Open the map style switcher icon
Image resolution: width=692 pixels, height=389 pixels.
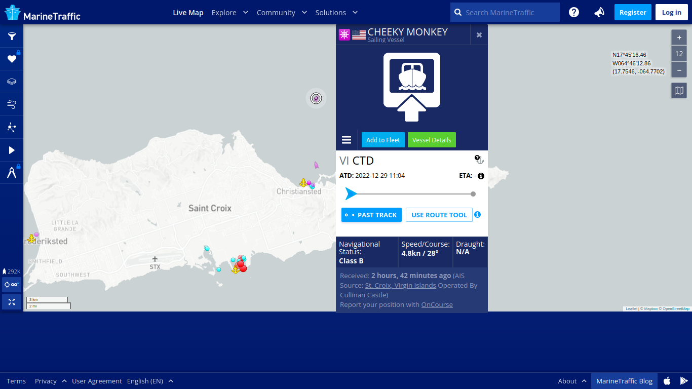pos(679,91)
